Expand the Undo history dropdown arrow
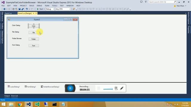This screenshot has width=191, height=107. 29,9
